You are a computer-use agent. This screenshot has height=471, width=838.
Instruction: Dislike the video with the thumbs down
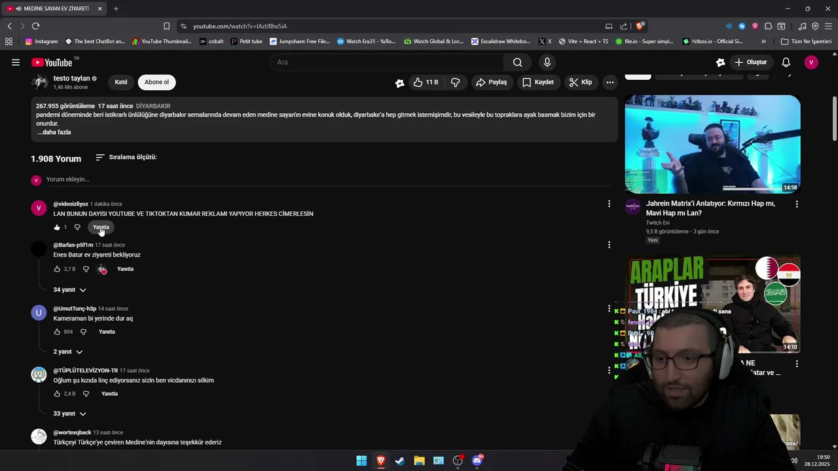456,82
